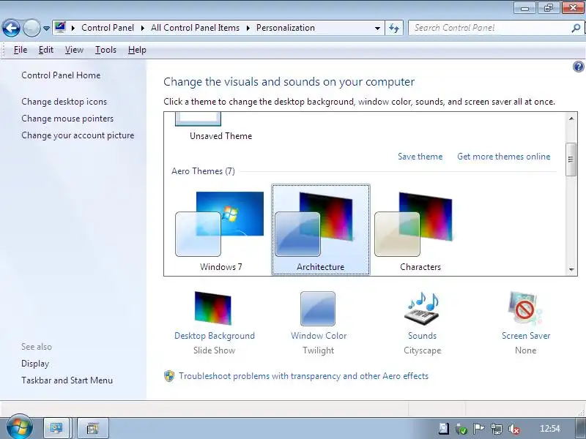
Task: Select Control Panel breadcrumb
Action: click(x=108, y=28)
